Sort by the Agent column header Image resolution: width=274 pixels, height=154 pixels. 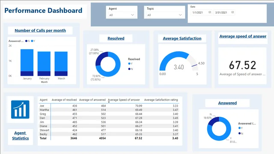(x=44, y=100)
